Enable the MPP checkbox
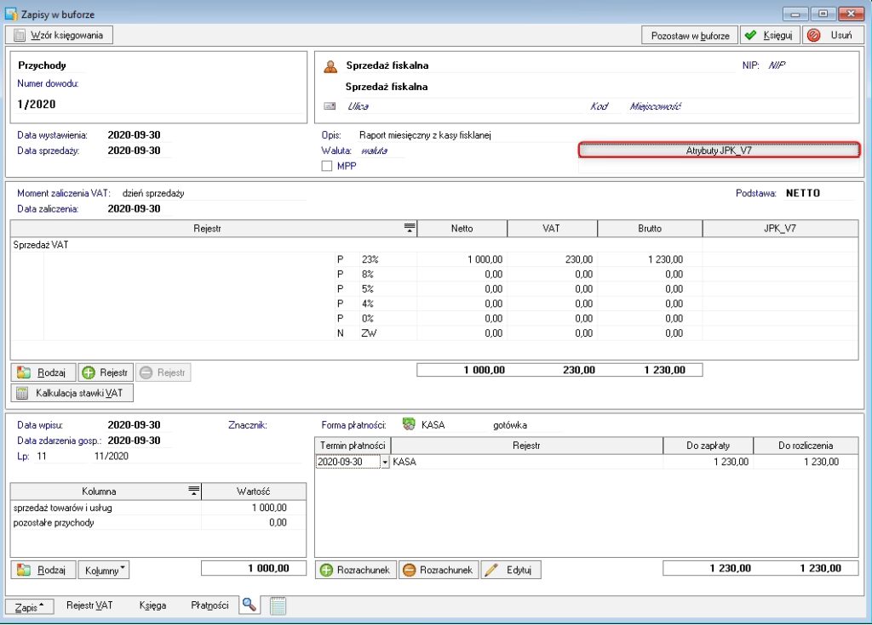This screenshot has height=625, width=872. click(326, 166)
